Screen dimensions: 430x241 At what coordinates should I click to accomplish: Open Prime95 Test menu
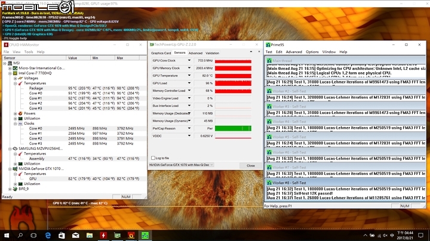tap(269, 52)
